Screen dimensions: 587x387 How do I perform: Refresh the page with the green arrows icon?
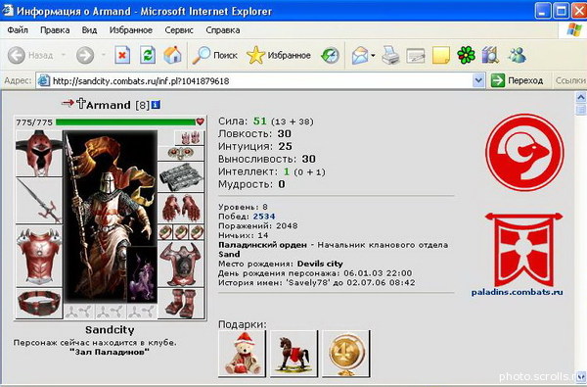tap(148, 55)
